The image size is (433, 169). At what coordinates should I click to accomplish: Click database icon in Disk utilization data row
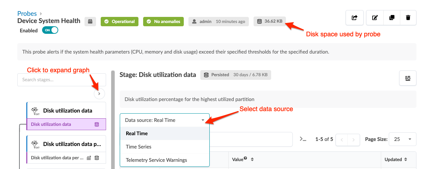pyautogui.click(x=96, y=124)
